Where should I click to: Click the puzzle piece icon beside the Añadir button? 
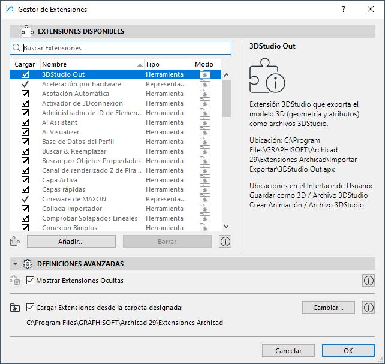tap(15, 241)
